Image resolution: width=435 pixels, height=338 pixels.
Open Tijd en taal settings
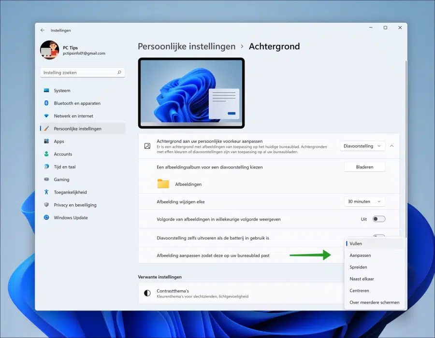[x=83, y=167]
